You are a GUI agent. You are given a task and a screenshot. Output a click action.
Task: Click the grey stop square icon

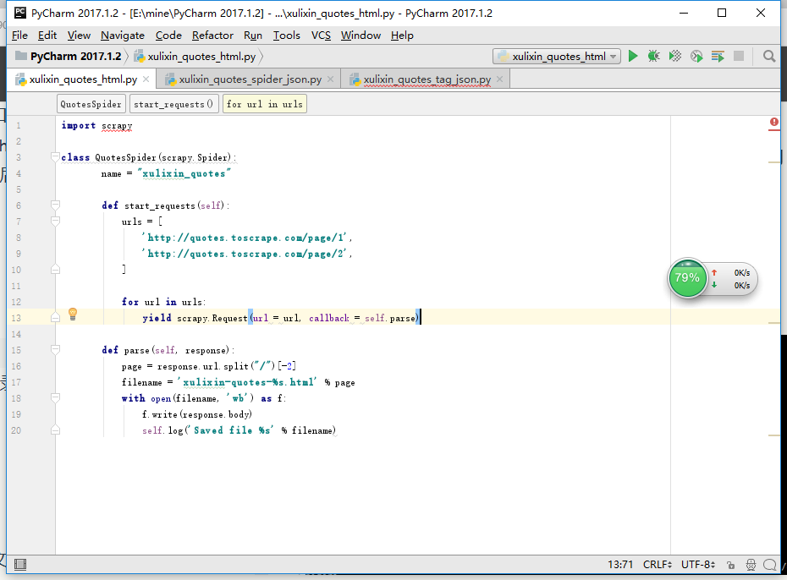[x=739, y=56]
